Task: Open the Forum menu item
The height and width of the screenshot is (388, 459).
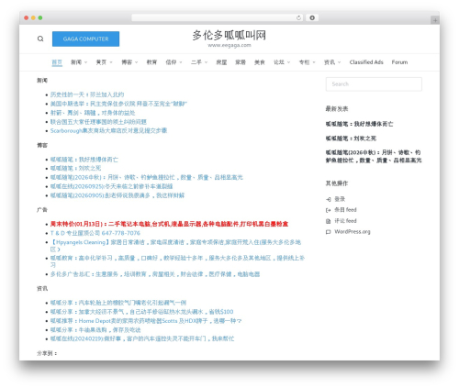Action: tap(399, 62)
